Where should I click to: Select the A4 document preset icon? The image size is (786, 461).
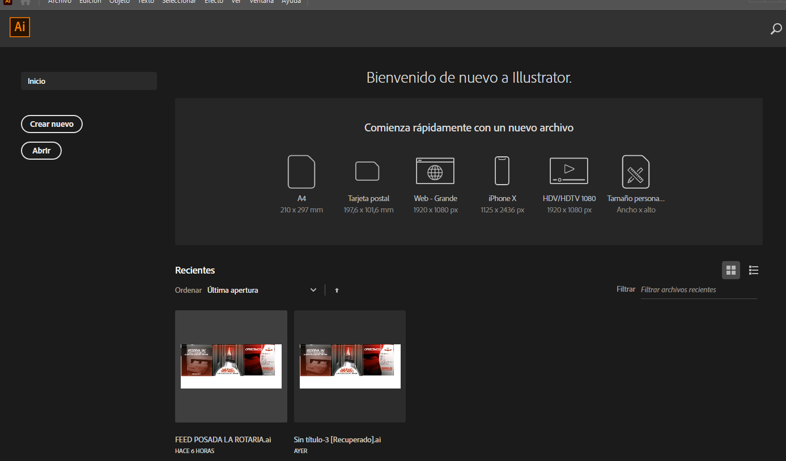(301, 172)
